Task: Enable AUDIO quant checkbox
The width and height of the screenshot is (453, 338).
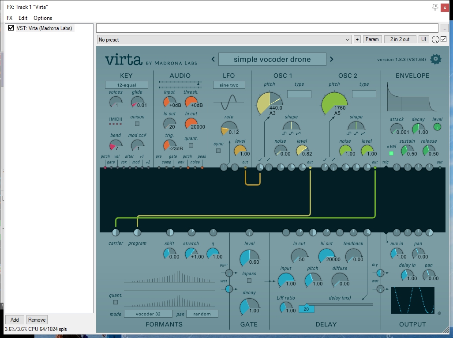Action: [x=191, y=145]
